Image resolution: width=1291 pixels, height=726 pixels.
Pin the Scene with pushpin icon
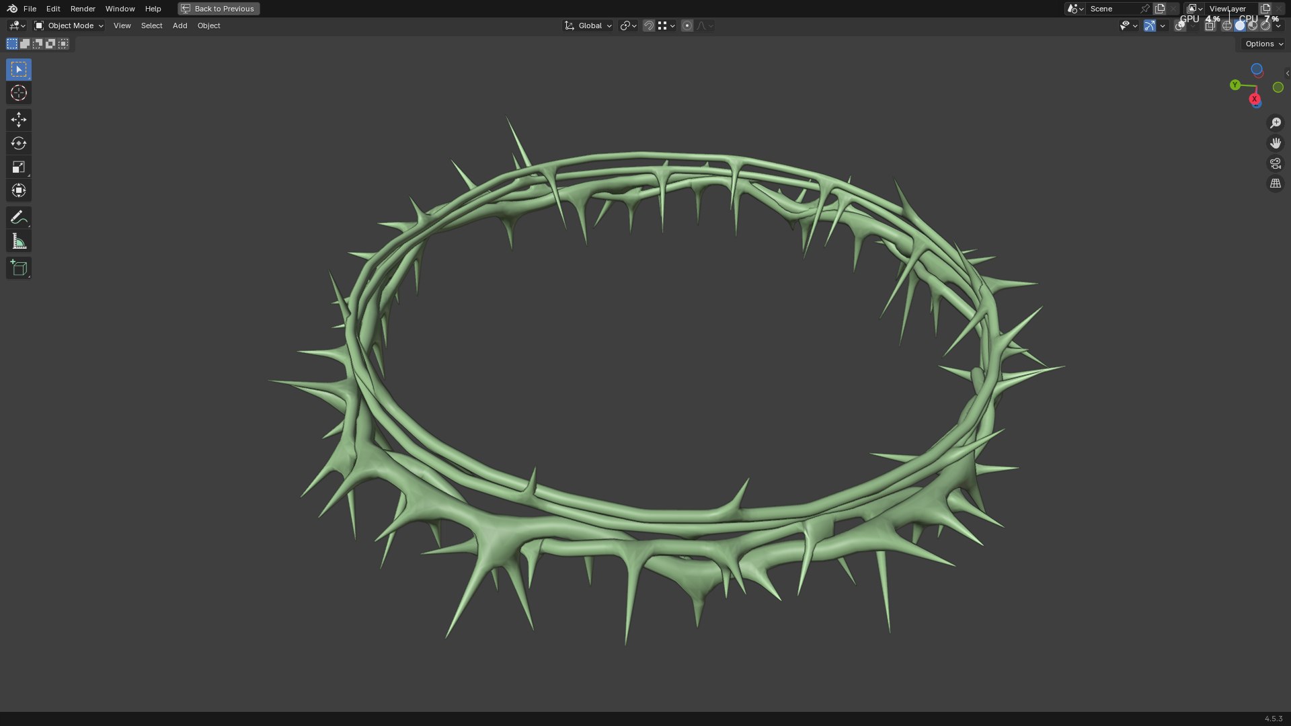(1144, 9)
